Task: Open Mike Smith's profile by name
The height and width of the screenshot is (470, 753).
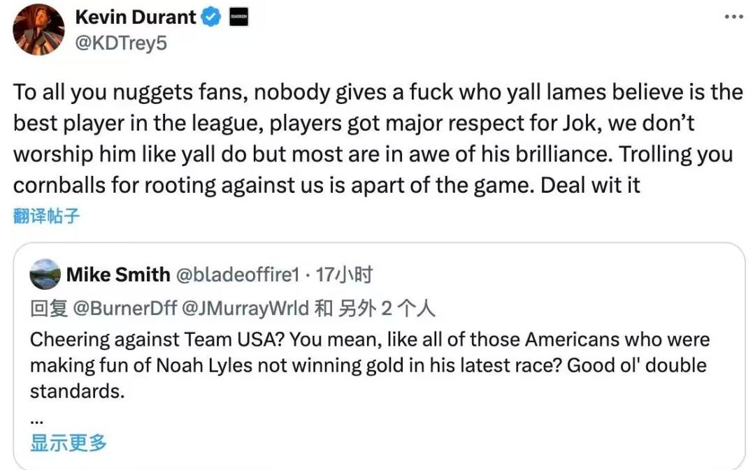Action: (x=118, y=275)
